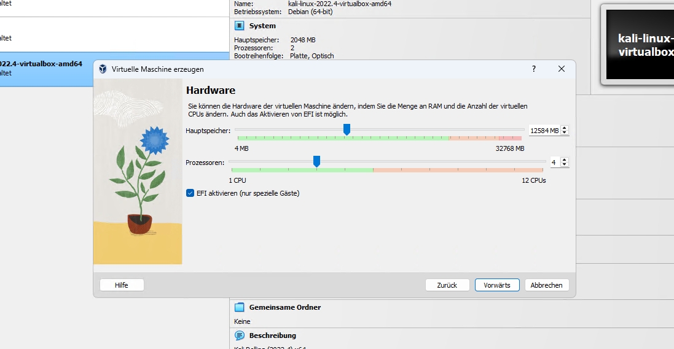Screen dimensions: 674x349
Task: Click the Hauptspeicher 2048 MB value in System
Action: point(303,40)
